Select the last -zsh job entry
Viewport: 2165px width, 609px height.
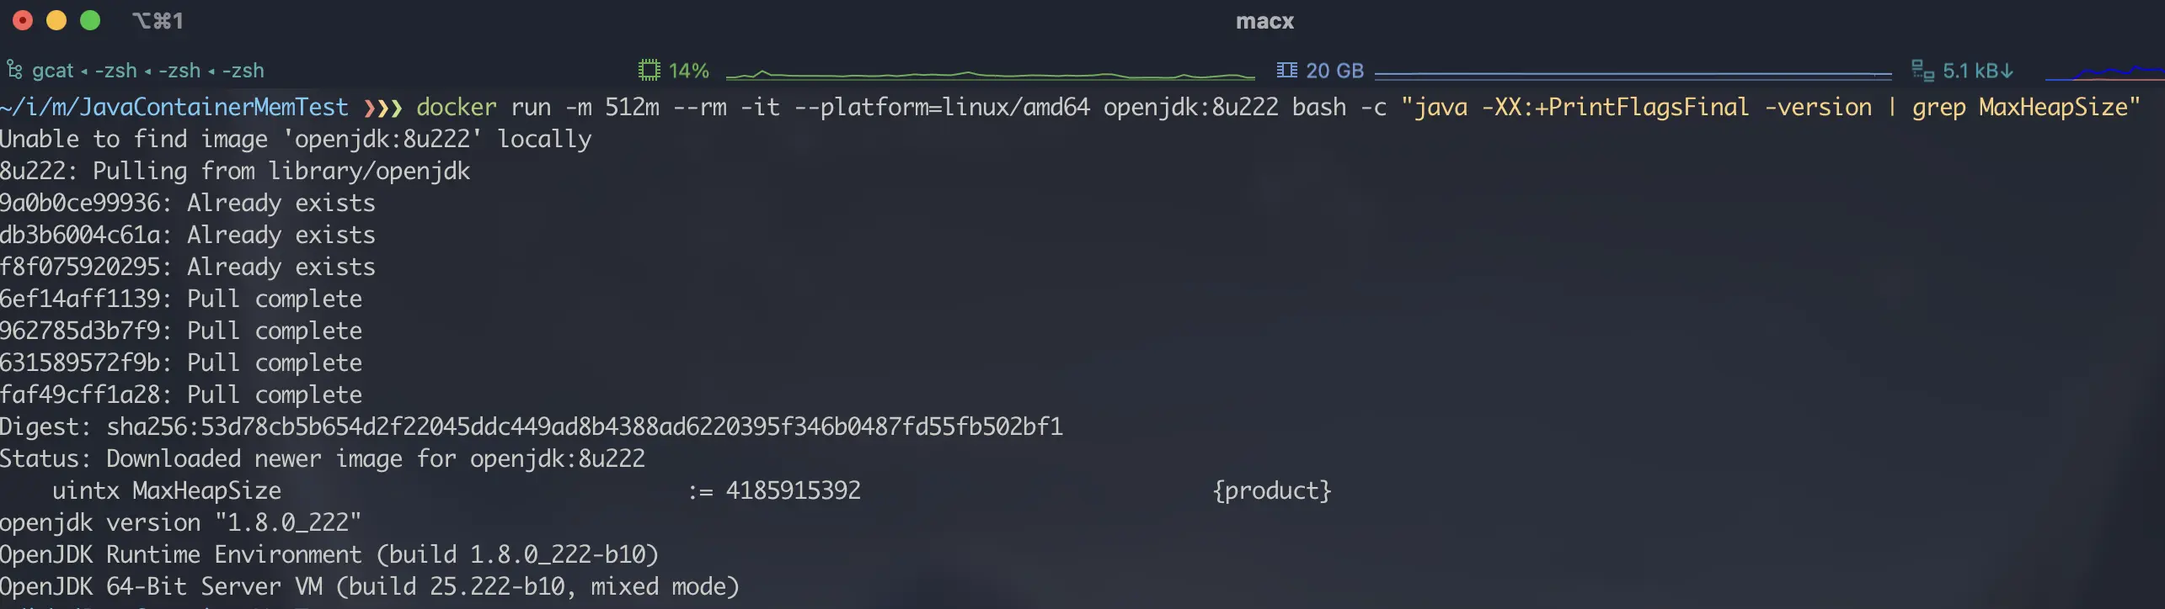[x=243, y=71]
